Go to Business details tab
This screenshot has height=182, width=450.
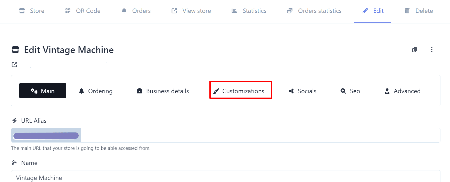pyautogui.click(x=163, y=91)
